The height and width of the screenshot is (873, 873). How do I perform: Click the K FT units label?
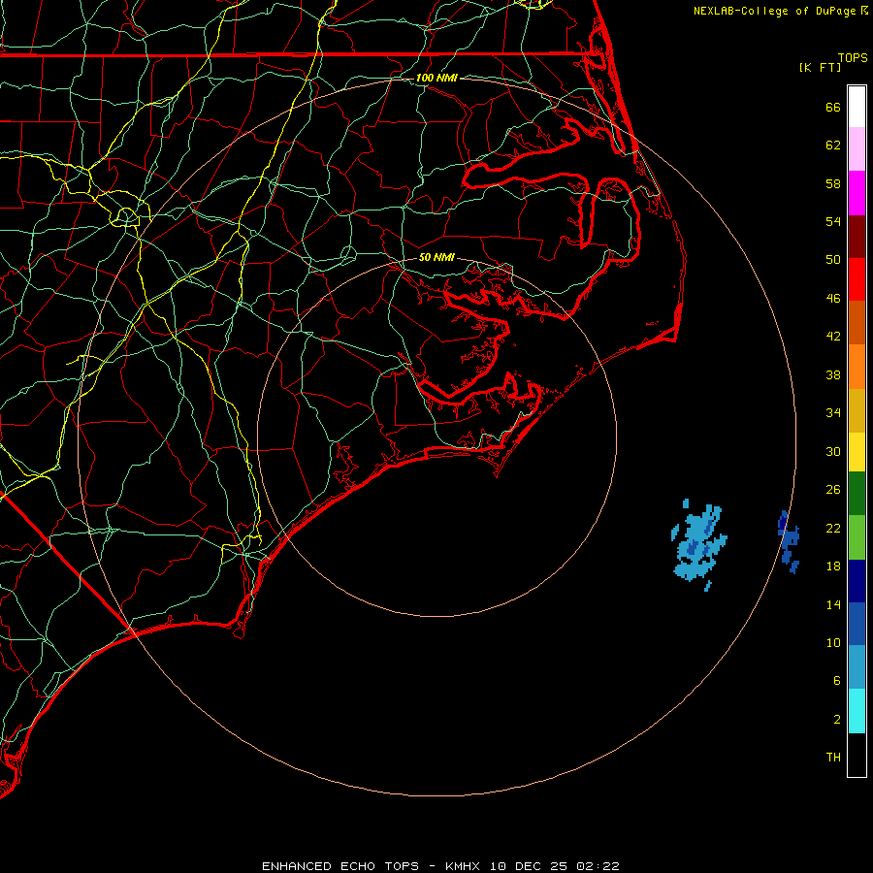coord(820,67)
